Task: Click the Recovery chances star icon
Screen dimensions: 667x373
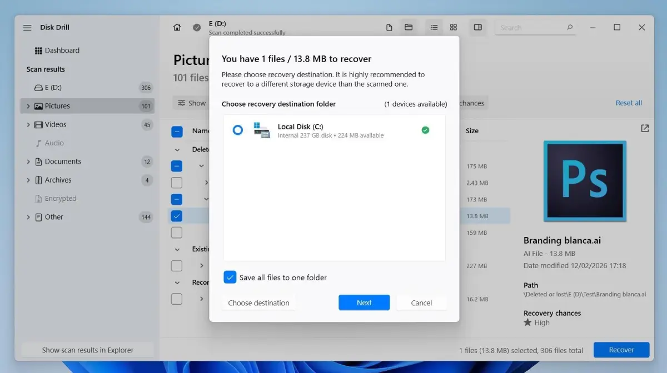Action: pyautogui.click(x=527, y=322)
